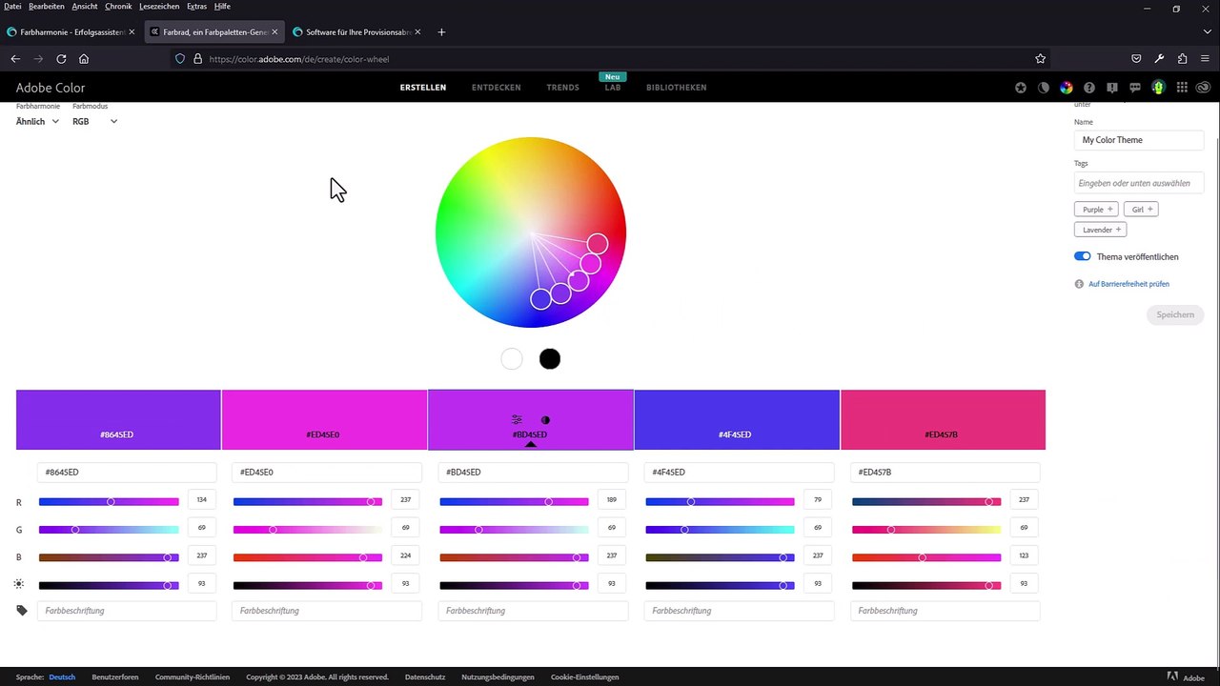The width and height of the screenshot is (1220, 686).
Task: Click the R slider for color #8645ED
Action: point(109,501)
